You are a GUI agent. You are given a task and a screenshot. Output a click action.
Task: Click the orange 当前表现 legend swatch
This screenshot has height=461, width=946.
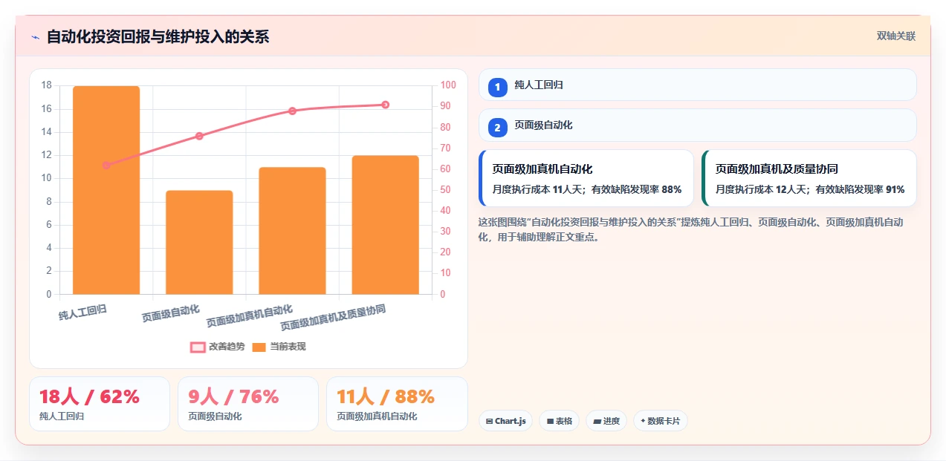tap(259, 347)
